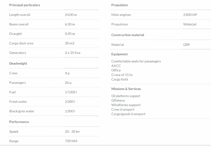Screen dimensions: 211x146
Task: Select the Windfarms support mission line
Action: click(126, 105)
